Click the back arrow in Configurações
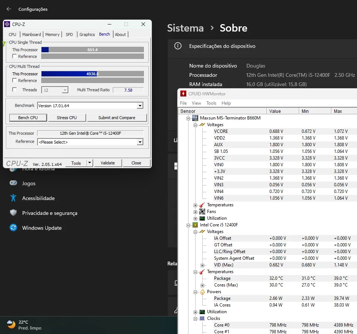Screen dimensions: 357x334 pyautogui.click(x=9, y=9)
